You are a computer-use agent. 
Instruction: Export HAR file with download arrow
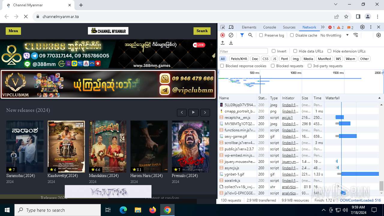click(231, 43)
